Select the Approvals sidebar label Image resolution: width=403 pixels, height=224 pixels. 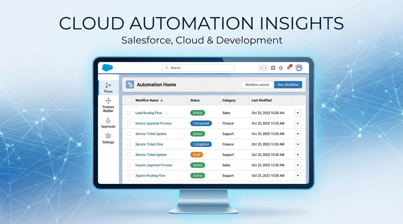[108, 127]
